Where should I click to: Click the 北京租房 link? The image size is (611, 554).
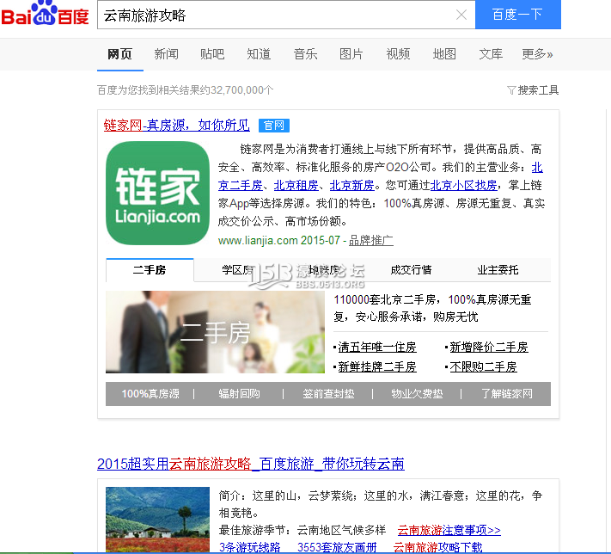[296, 185]
